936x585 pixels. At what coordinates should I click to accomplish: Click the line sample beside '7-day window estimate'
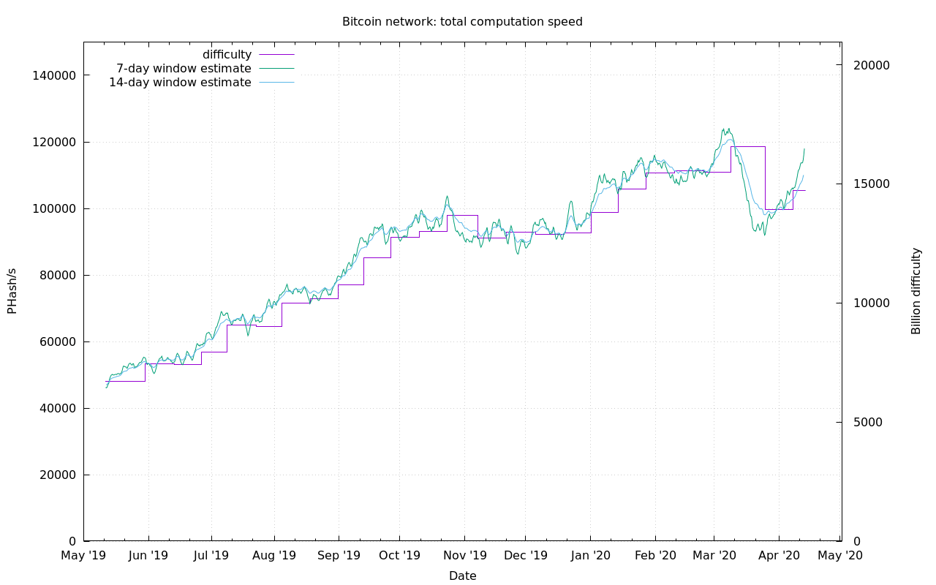point(276,69)
